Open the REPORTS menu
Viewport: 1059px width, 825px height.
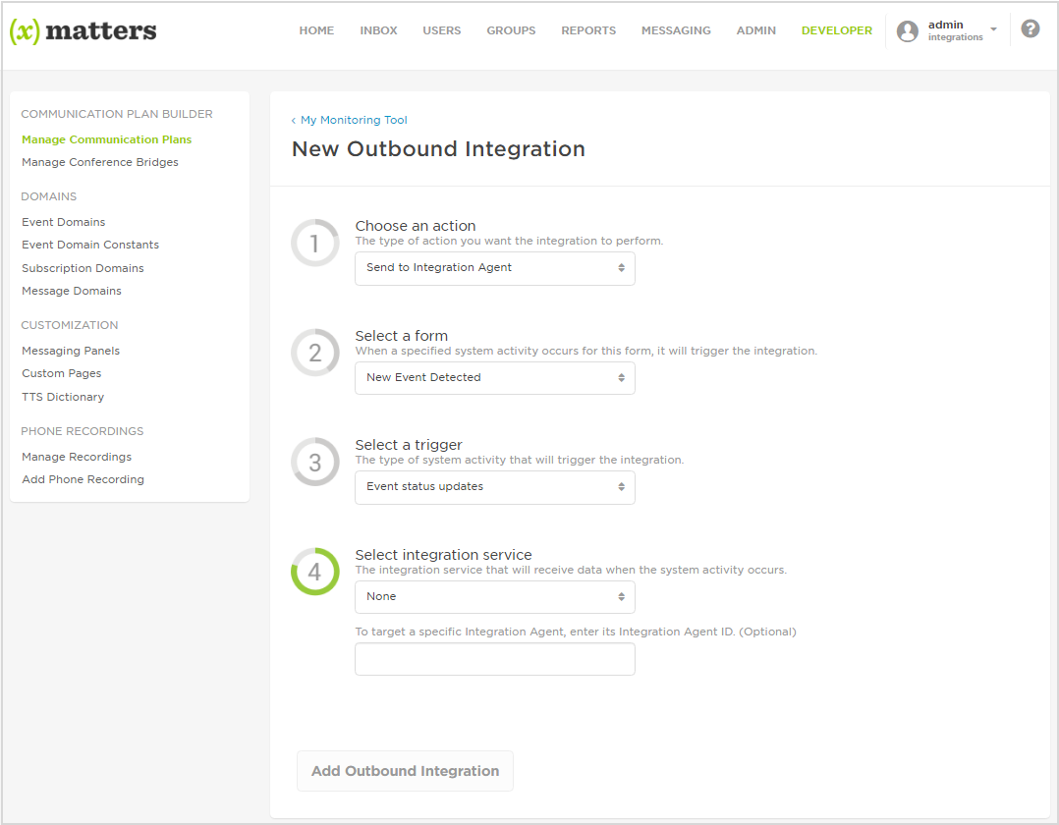(x=588, y=30)
